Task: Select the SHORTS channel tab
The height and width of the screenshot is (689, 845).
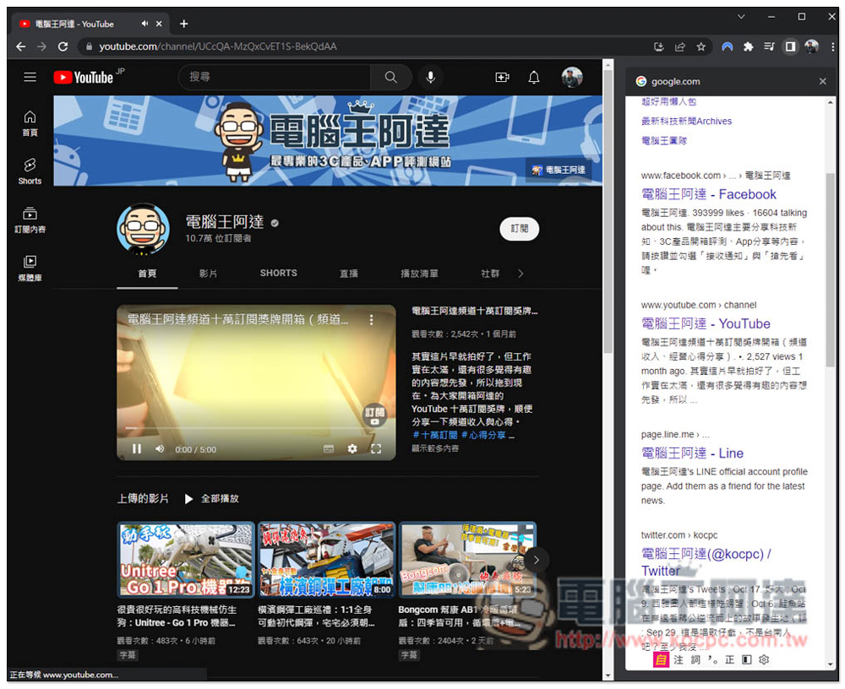Action: click(x=279, y=273)
